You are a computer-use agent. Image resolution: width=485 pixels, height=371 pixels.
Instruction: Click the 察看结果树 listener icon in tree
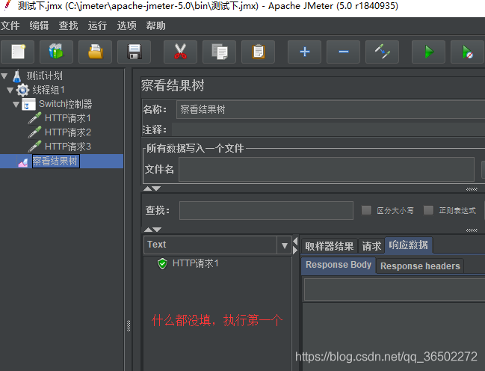point(23,162)
